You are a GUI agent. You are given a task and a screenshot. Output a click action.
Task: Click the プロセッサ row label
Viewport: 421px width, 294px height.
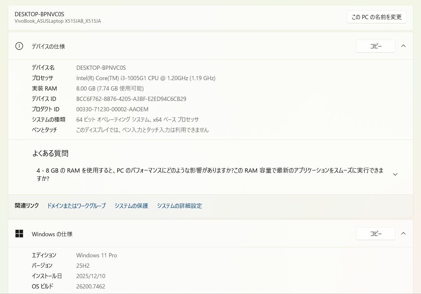pyautogui.click(x=42, y=78)
